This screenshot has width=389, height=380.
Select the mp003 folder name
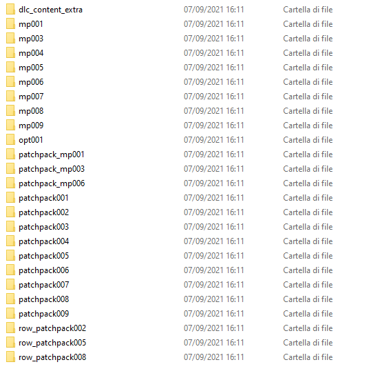[x=31, y=39]
